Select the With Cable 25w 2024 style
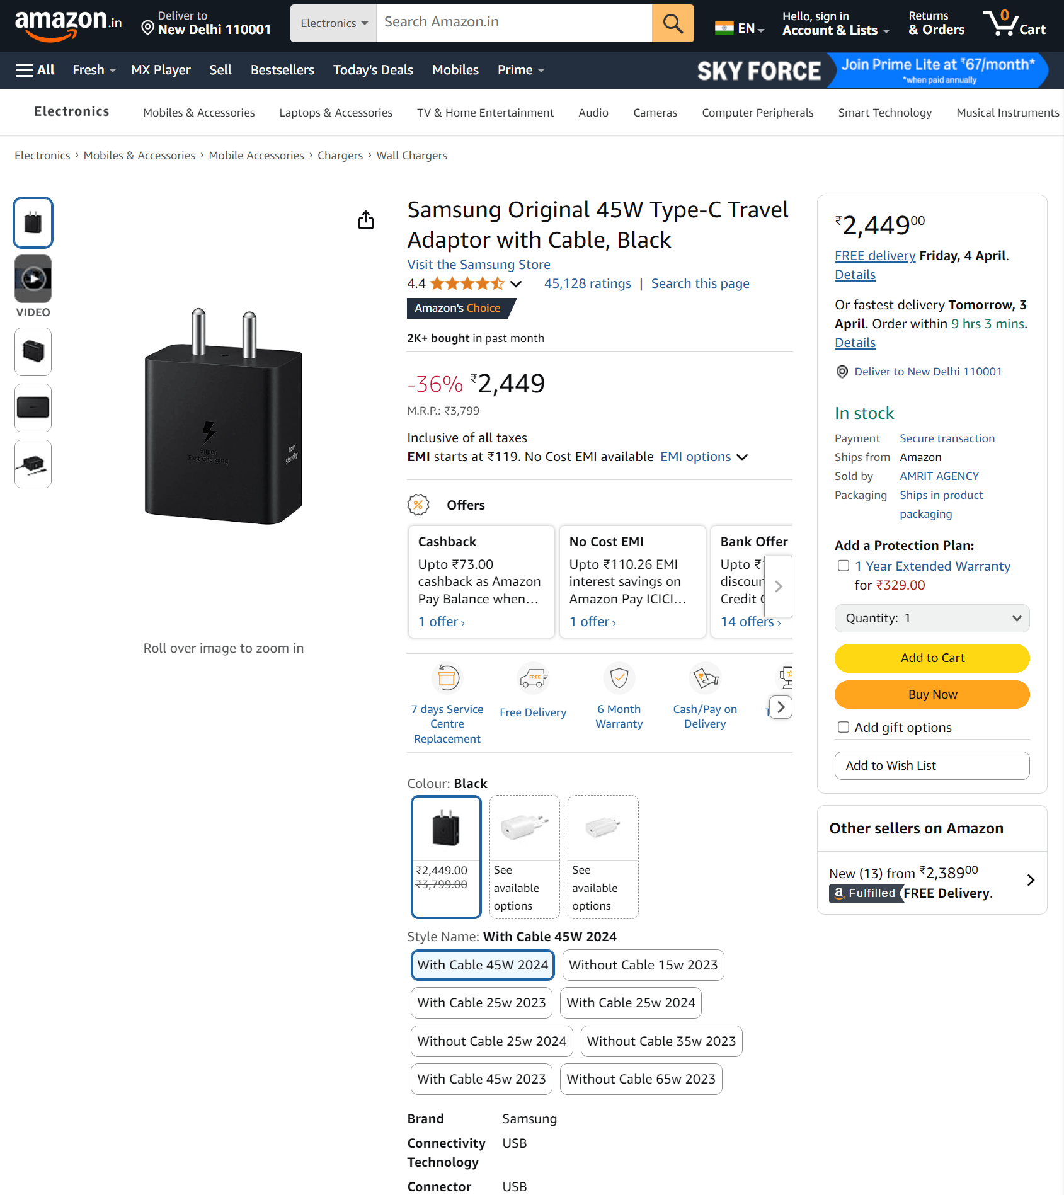This screenshot has width=1064, height=1195. [x=631, y=1003]
